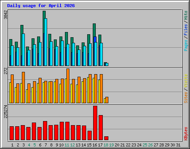Select day 21 on the date axis

122,145
